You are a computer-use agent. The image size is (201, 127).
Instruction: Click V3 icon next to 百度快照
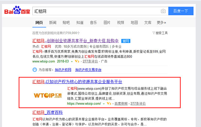[x=109, y=103]
